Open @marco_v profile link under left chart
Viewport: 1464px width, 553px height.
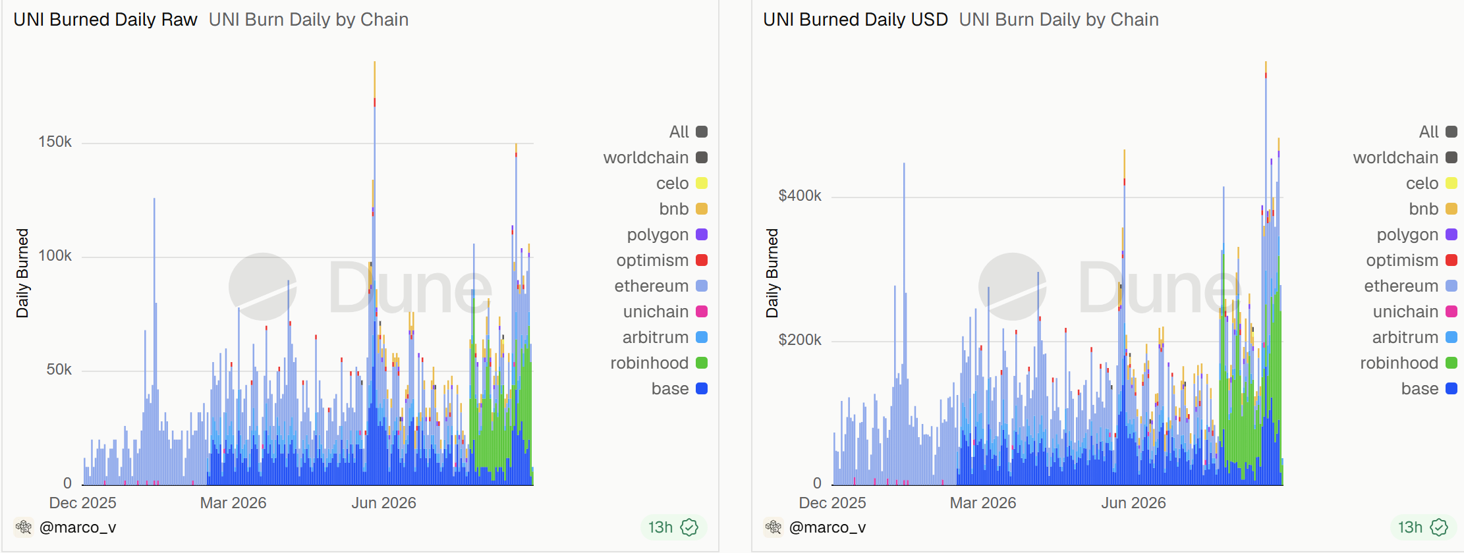[78, 527]
